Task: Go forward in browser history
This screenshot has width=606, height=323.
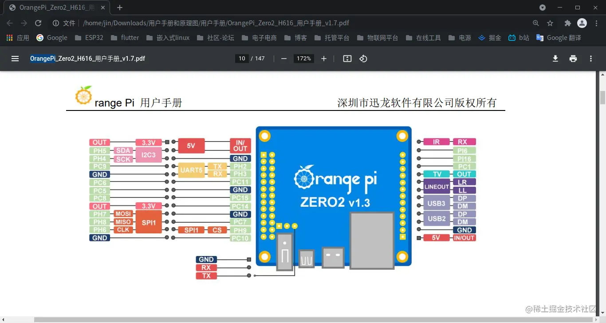Action: (24, 23)
